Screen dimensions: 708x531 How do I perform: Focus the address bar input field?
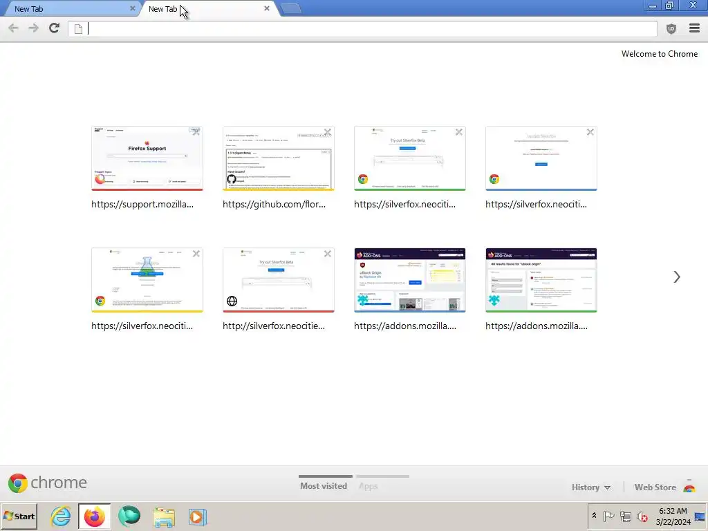click(362, 29)
